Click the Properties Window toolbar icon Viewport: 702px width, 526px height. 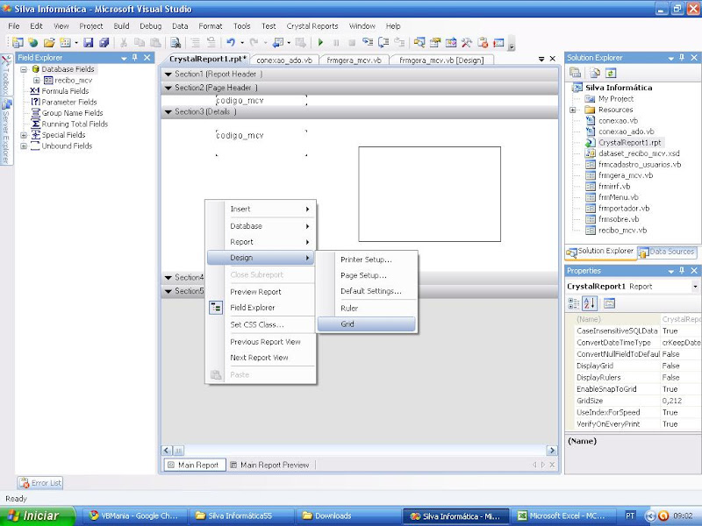435,42
